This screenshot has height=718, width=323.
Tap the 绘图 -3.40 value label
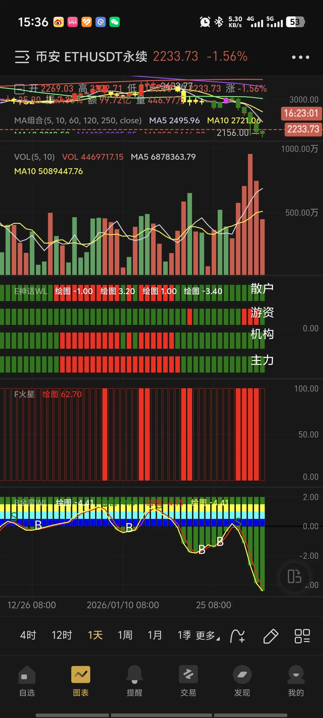pos(203,291)
